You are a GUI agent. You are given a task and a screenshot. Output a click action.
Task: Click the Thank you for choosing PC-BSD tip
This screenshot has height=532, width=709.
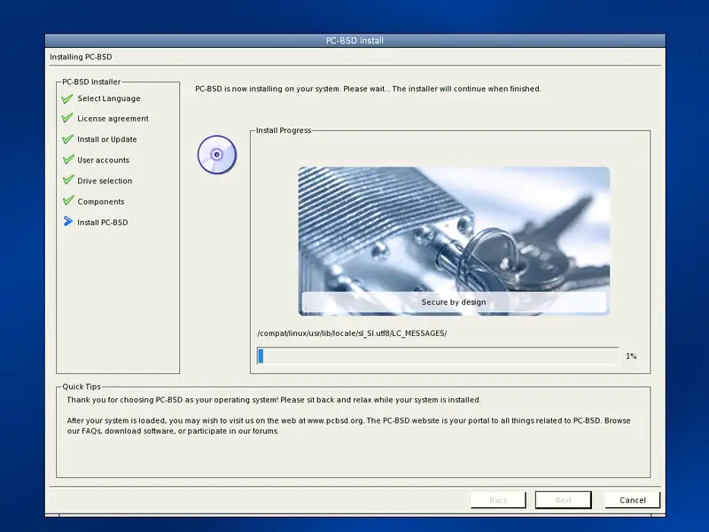274,400
